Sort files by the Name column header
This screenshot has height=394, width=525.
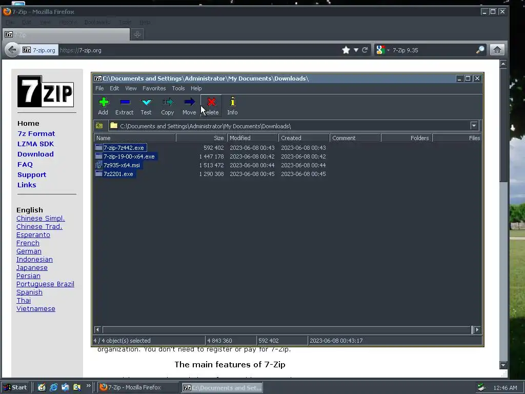(x=135, y=138)
